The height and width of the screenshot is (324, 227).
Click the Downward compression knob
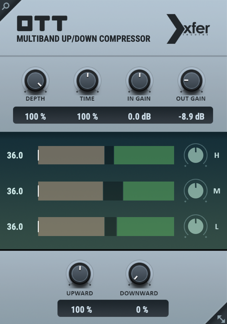pyautogui.click(x=140, y=274)
